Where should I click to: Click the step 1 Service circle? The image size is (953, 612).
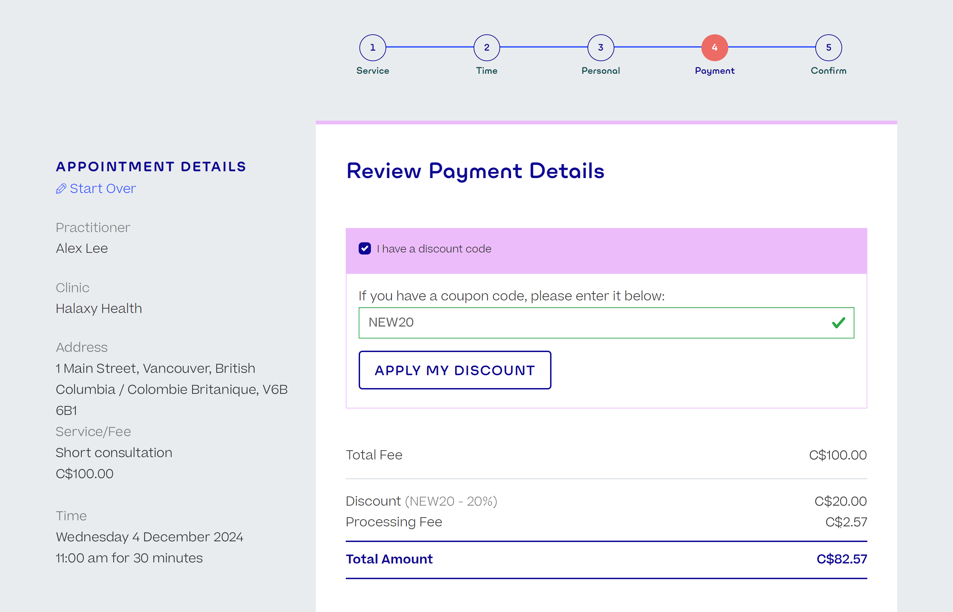(373, 48)
